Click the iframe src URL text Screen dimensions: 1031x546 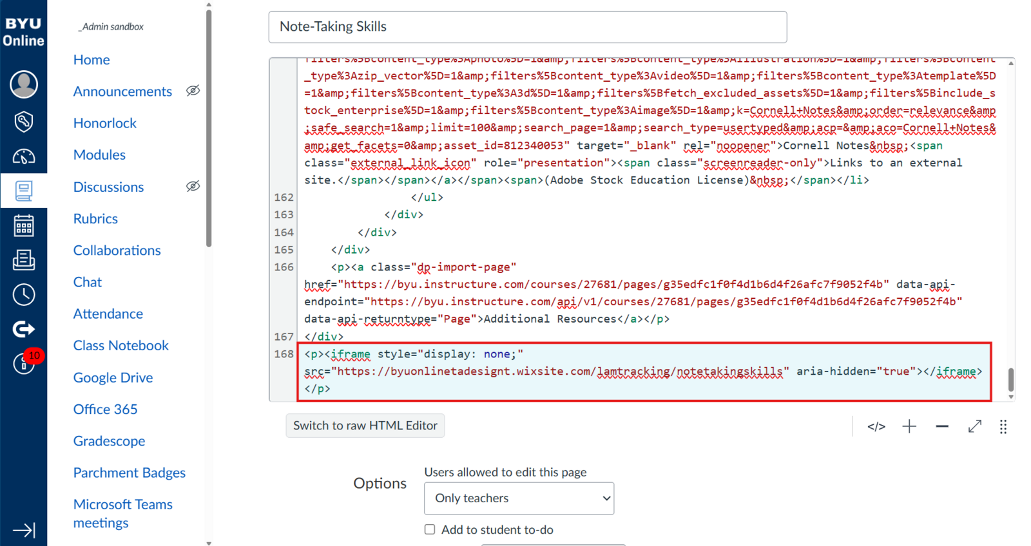(x=560, y=372)
